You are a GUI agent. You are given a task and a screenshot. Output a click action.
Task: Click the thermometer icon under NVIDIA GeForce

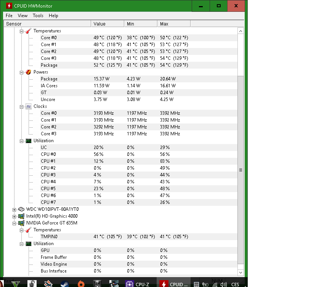tap(29, 230)
